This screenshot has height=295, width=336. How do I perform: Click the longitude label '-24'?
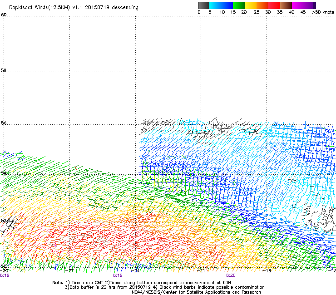(x=135, y=271)
